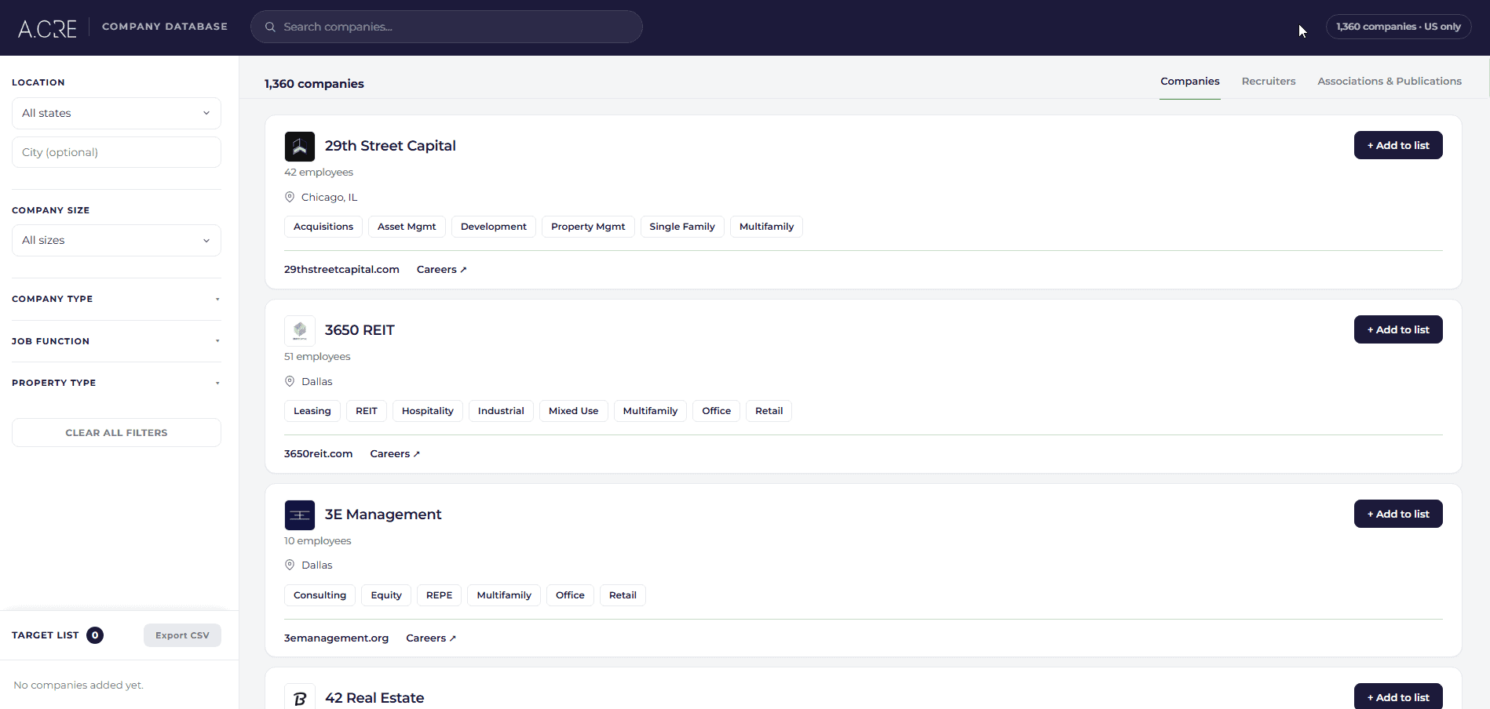
Task: Click the 51 employees text
Action: coord(317,357)
